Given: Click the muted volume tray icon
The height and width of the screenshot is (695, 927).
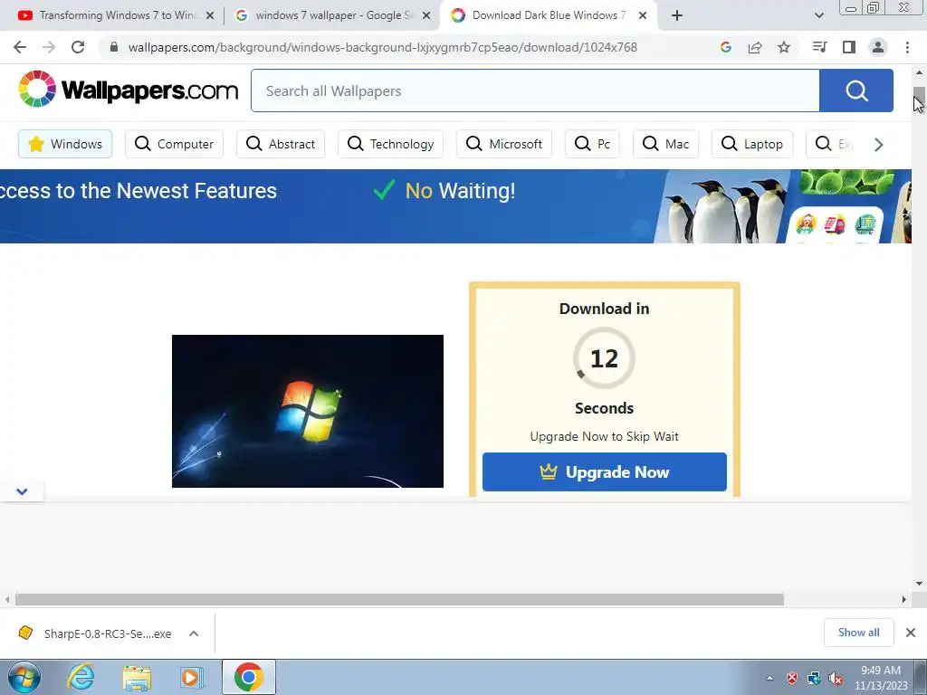Looking at the screenshot, I should (836, 678).
